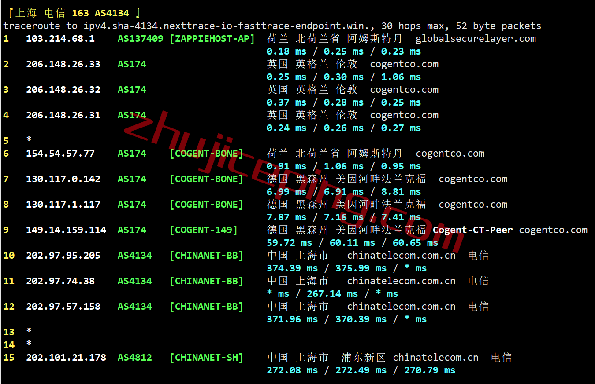Click the 8.81 ms latency value

(x=401, y=192)
